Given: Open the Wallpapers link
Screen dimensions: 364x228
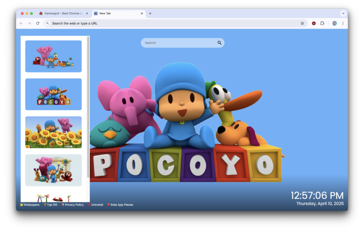Looking at the screenshot, I should [x=30, y=205].
